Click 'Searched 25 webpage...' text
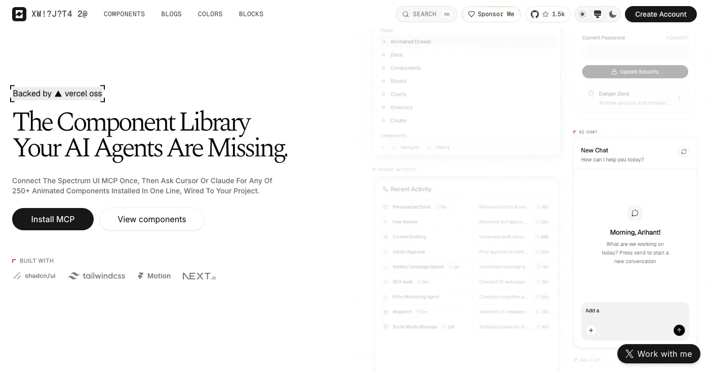This screenshot has height=372, width=709. pyautogui.click(x=504, y=312)
